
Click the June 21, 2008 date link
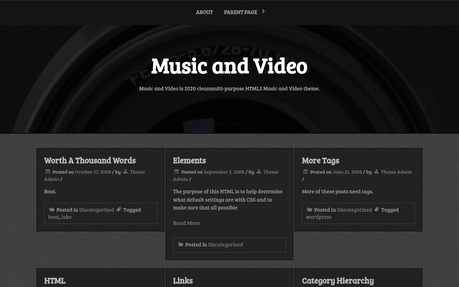pos(347,172)
